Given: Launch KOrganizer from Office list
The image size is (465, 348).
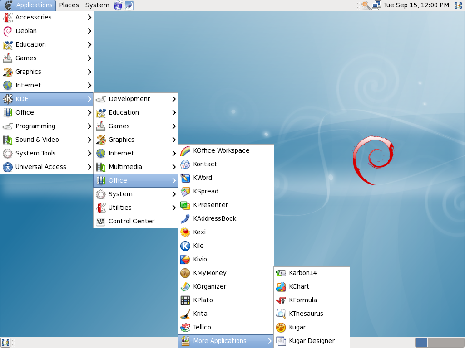Looking at the screenshot, I should pos(226,287).
